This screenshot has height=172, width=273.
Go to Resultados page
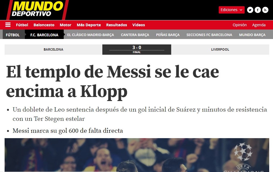tap(116, 25)
